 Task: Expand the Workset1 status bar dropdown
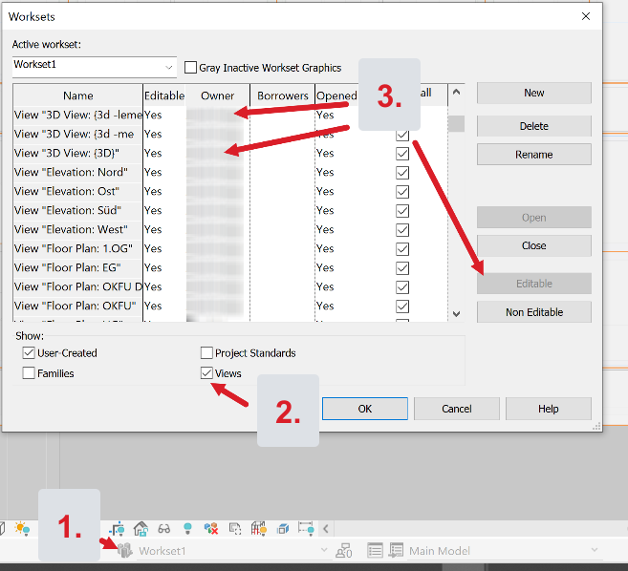(324, 550)
